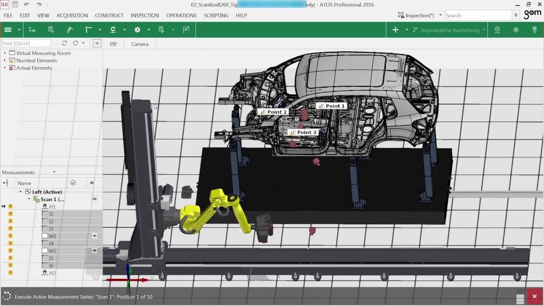
Task: Click the robot arm toolbar icon
Action: tap(70, 30)
